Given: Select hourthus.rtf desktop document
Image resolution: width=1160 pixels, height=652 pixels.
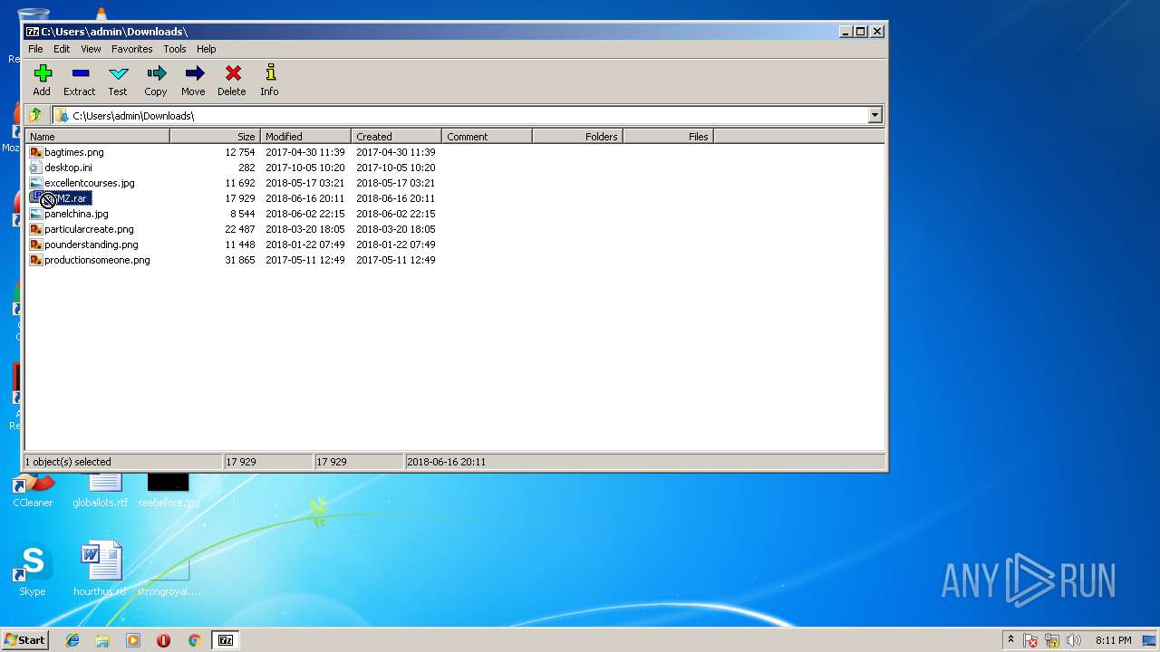Looking at the screenshot, I should 101,570.
